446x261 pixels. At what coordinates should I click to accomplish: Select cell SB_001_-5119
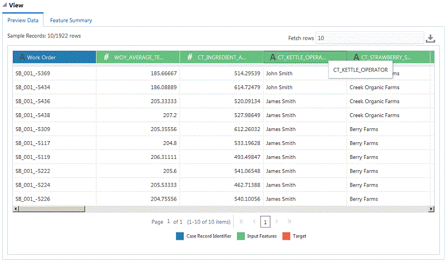pos(33,157)
